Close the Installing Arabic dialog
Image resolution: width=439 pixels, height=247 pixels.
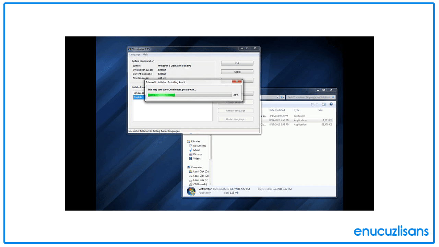point(237,82)
